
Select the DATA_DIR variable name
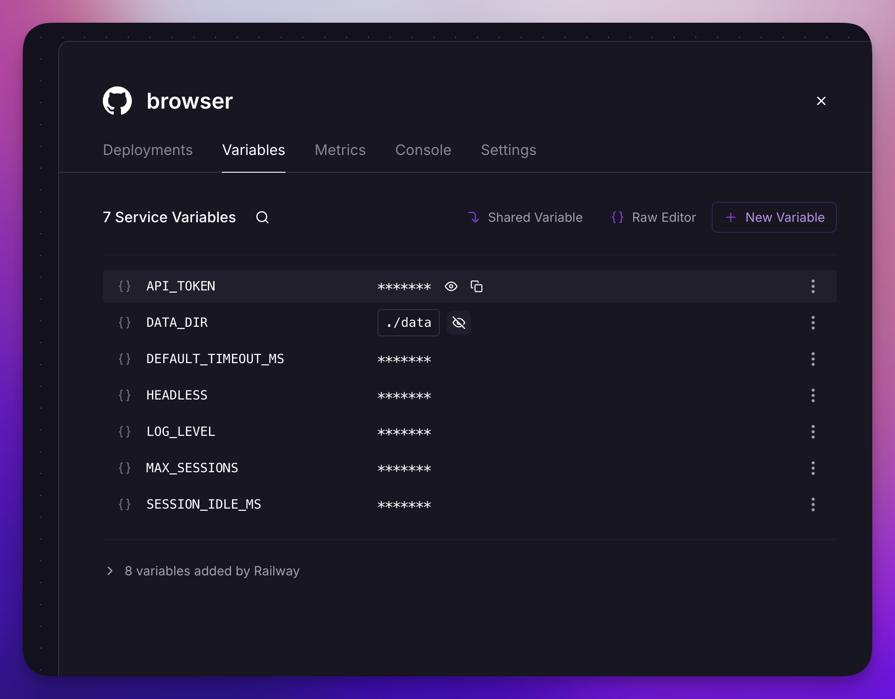click(x=177, y=323)
